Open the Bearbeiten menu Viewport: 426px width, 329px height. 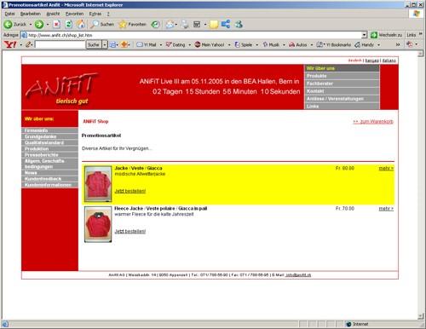31,14
